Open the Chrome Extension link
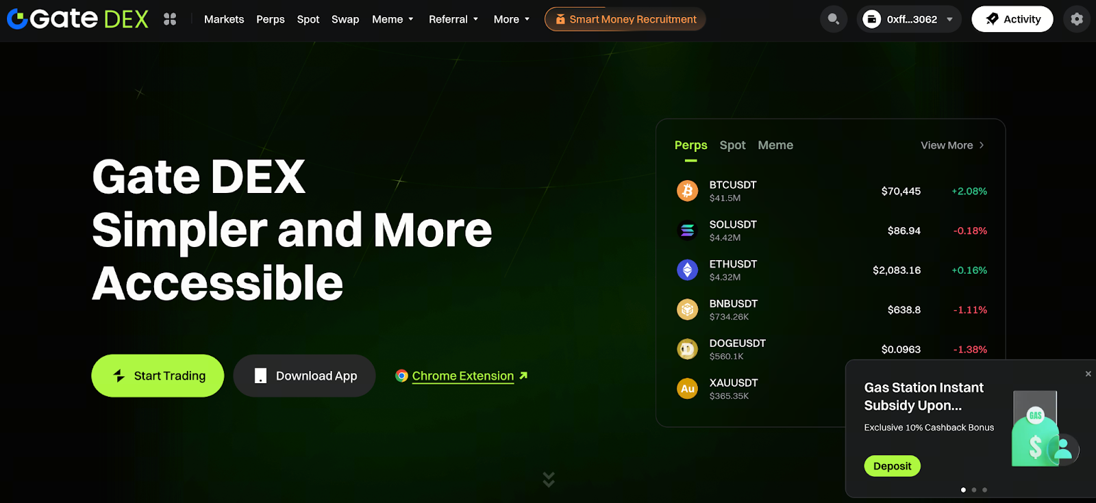The width and height of the screenshot is (1096, 503). (462, 376)
